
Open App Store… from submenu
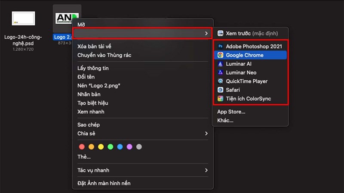click(231, 112)
